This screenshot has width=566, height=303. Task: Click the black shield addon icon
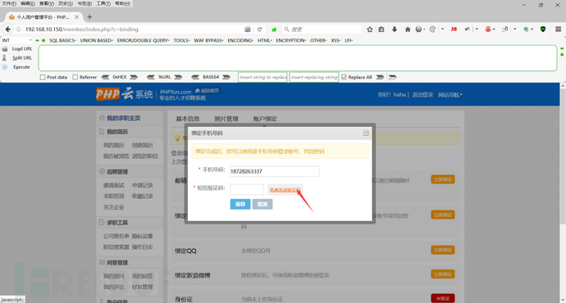click(543, 29)
